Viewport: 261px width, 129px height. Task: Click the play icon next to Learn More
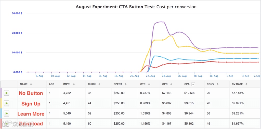6,114
